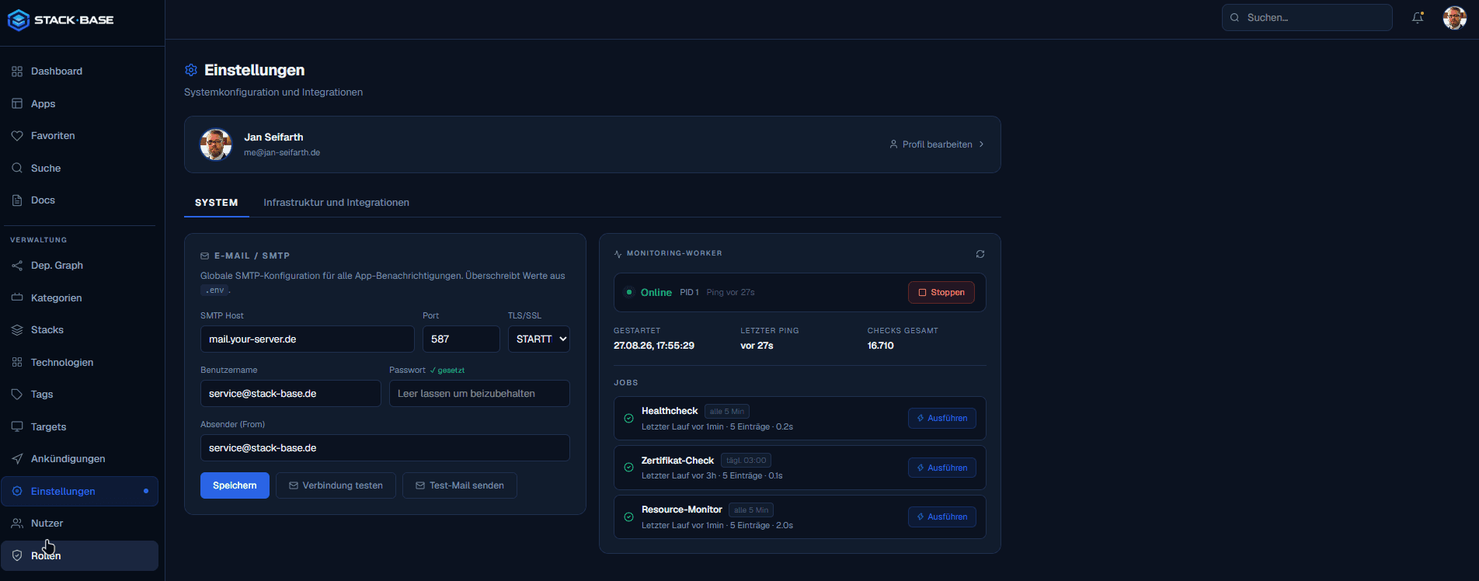Click the Speichern button
Screen dimensions: 1479x581
pos(235,485)
